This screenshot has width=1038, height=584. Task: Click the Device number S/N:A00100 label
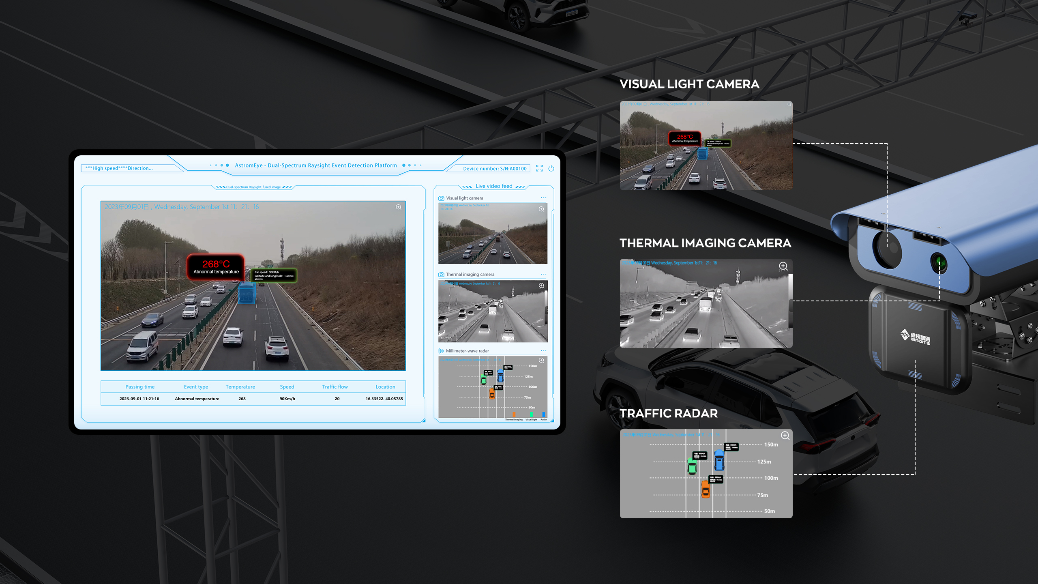[x=494, y=169]
